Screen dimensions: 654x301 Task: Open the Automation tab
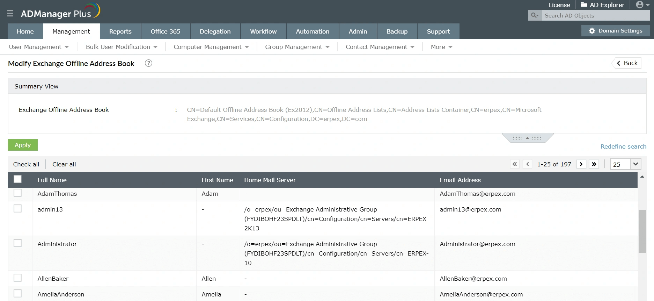tap(313, 31)
